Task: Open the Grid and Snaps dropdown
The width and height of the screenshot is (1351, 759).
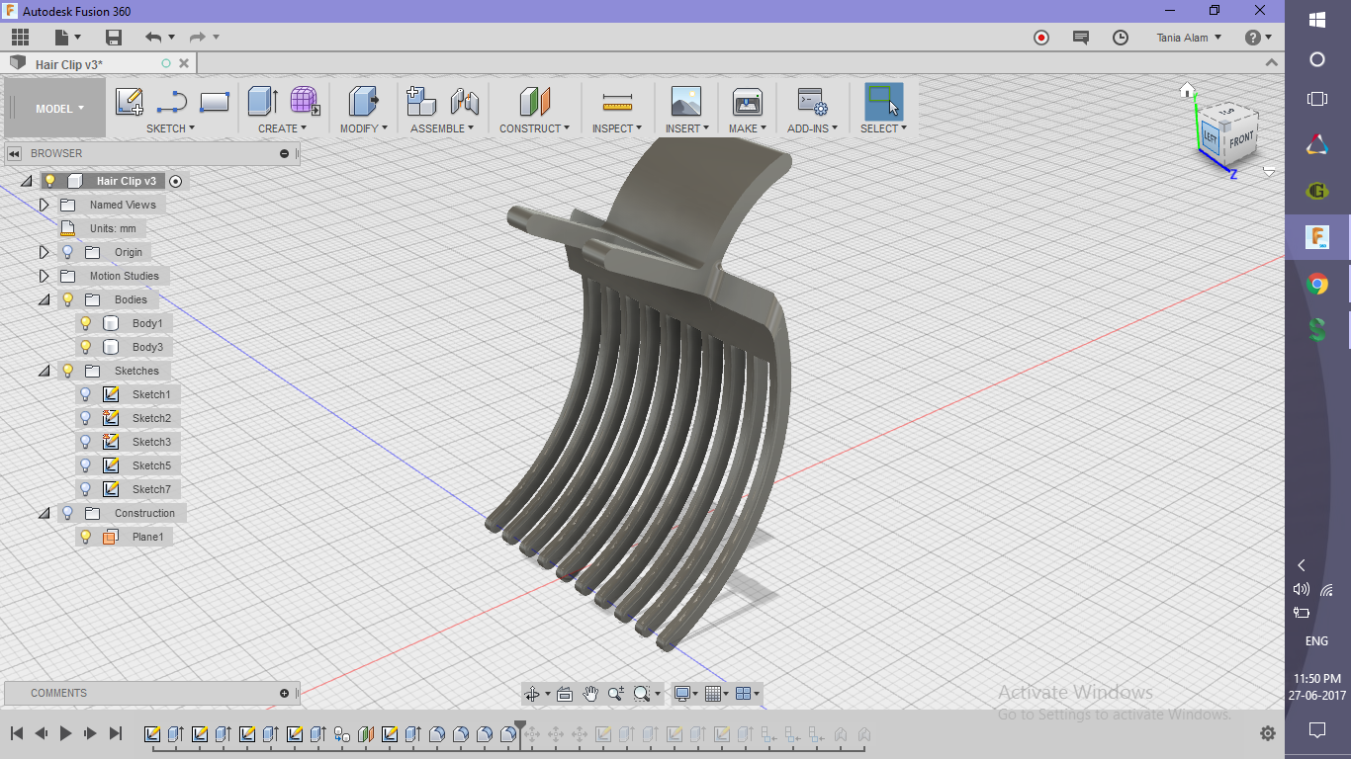Action: (718, 694)
